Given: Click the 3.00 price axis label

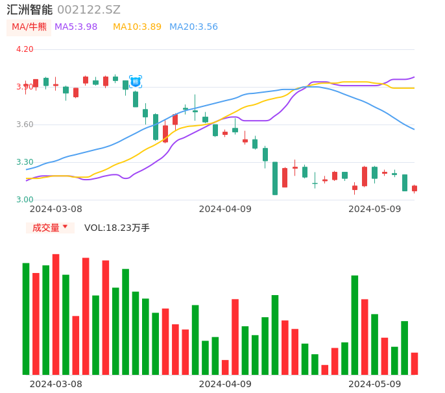Looking at the screenshot, I should point(24,200).
